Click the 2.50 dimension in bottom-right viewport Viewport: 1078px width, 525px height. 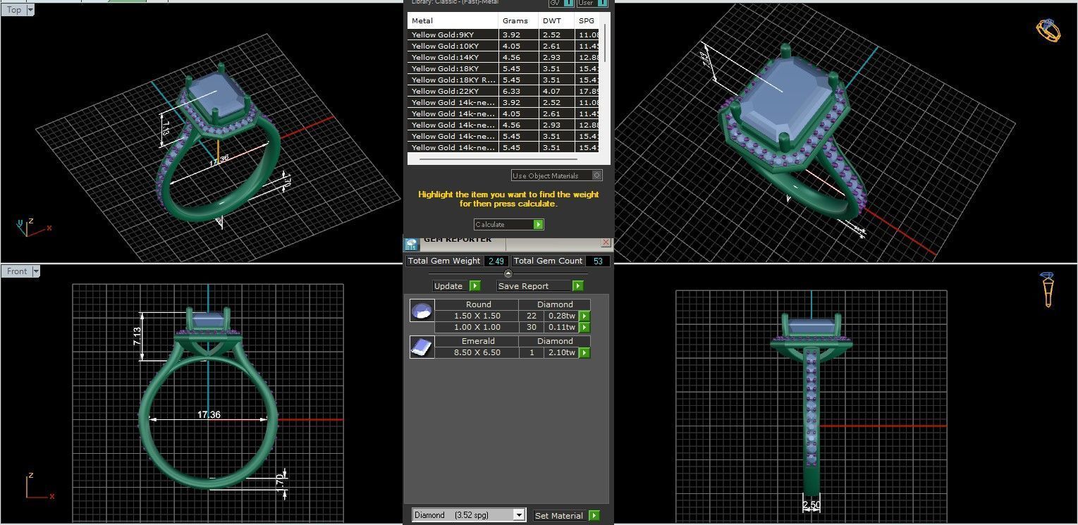pyautogui.click(x=811, y=505)
